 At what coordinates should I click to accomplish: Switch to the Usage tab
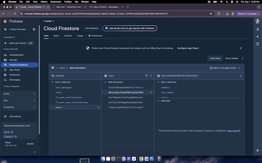[80, 35]
